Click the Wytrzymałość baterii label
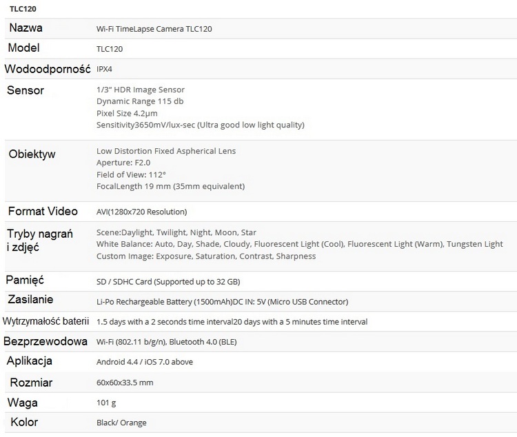517x437 pixels. point(46,321)
